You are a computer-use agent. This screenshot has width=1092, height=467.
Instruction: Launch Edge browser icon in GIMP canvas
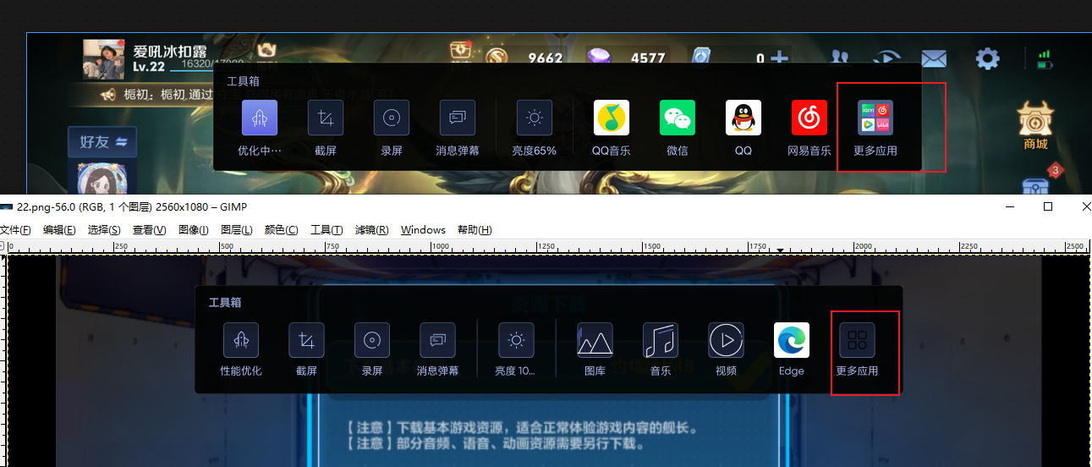pos(792,340)
